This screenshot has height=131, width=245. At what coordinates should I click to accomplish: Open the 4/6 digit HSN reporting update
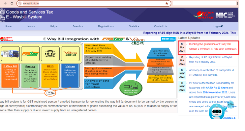tap(211, 60)
